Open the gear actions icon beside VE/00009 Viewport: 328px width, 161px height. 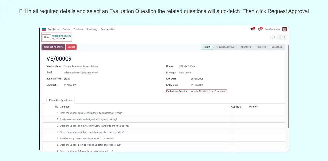coord(64,39)
